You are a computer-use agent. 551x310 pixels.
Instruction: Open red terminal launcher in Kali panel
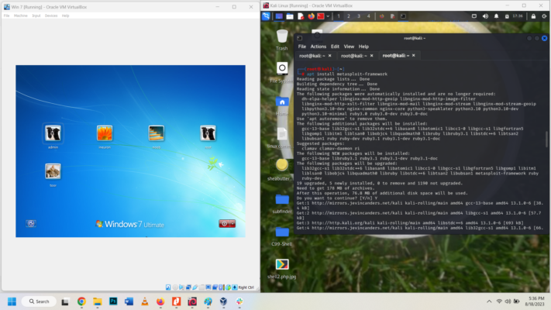click(x=321, y=16)
